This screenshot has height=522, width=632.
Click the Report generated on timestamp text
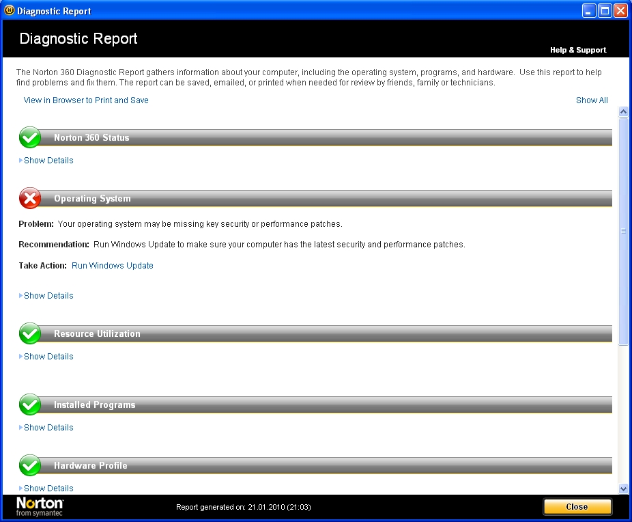pyautogui.click(x=244, y=507)
